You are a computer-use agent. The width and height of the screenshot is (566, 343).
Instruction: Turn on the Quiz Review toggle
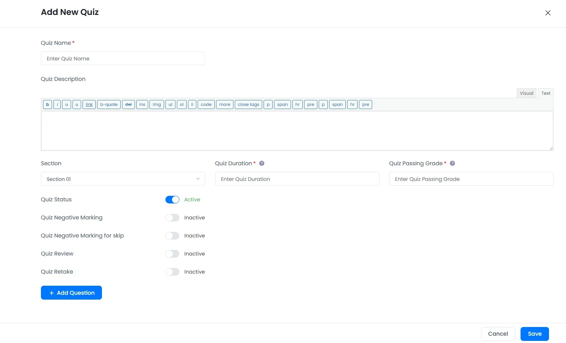pyautogui.click(x=172, y=254)
